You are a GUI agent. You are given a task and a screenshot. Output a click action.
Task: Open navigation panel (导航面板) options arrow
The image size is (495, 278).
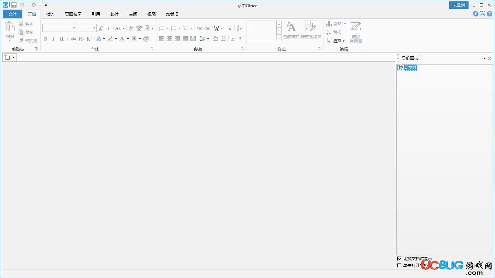pyautogui.click(x=484, y=58)
